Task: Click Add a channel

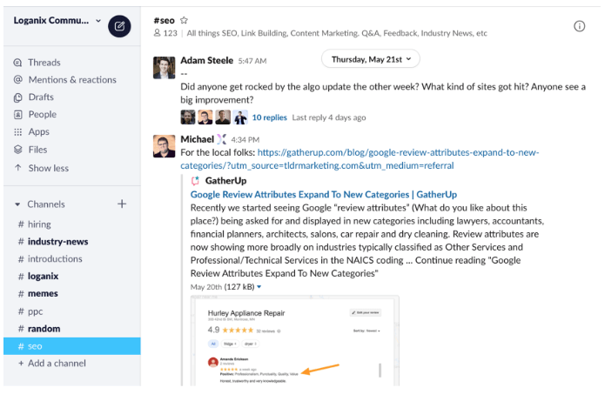Action: coord(52,364)
